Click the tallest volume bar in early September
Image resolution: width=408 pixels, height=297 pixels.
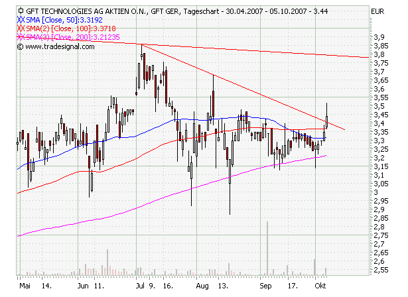[x=267, y=249]
